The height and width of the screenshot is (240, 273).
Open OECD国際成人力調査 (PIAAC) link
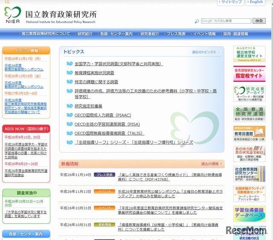(x=103, y=115)
